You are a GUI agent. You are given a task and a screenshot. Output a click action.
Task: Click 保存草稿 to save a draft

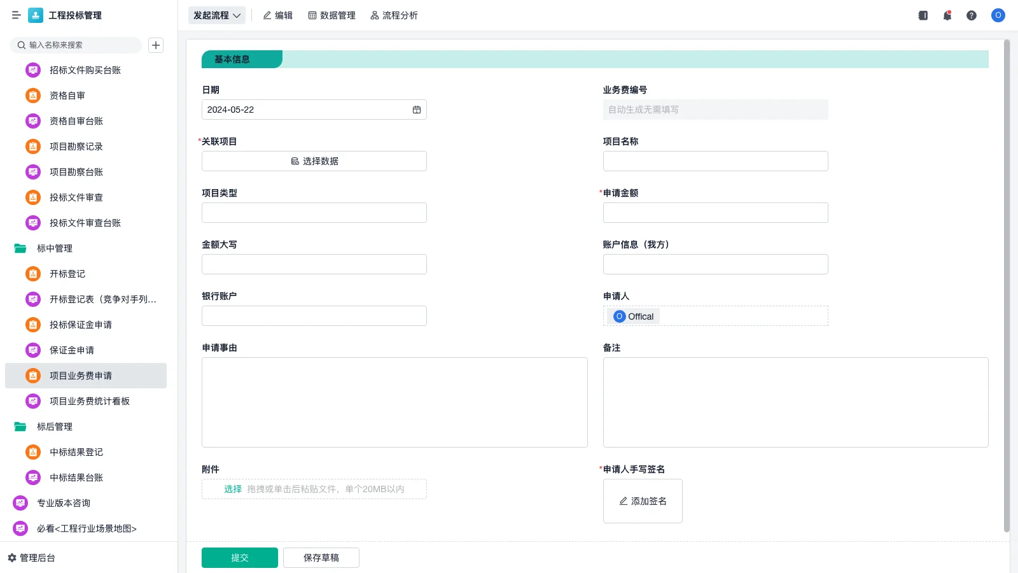[321, 557]
